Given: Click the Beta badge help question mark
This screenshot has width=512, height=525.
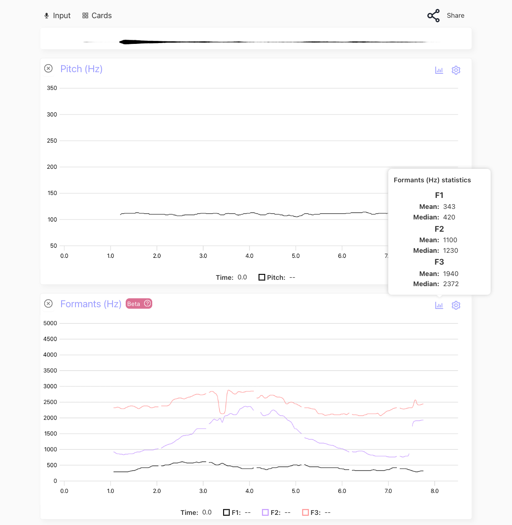Looking at the screenshot, I should [x=147, y=303].
